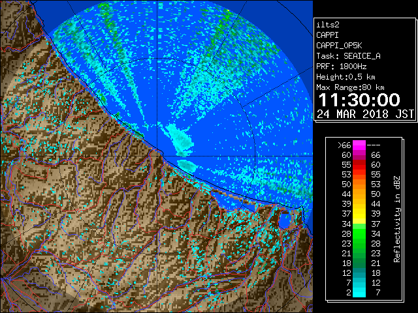The image size is (418, 313).
Task: Click the '>66' legend label
Action: tap(344, 145)
